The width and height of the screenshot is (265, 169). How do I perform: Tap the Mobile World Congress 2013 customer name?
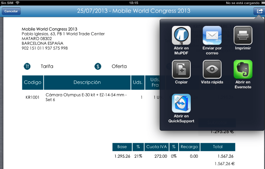pos(49,29)
